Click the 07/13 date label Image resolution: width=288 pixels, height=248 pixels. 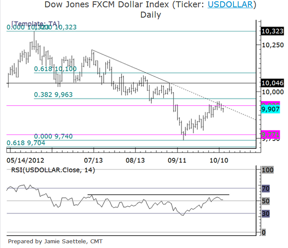point(93,160)
